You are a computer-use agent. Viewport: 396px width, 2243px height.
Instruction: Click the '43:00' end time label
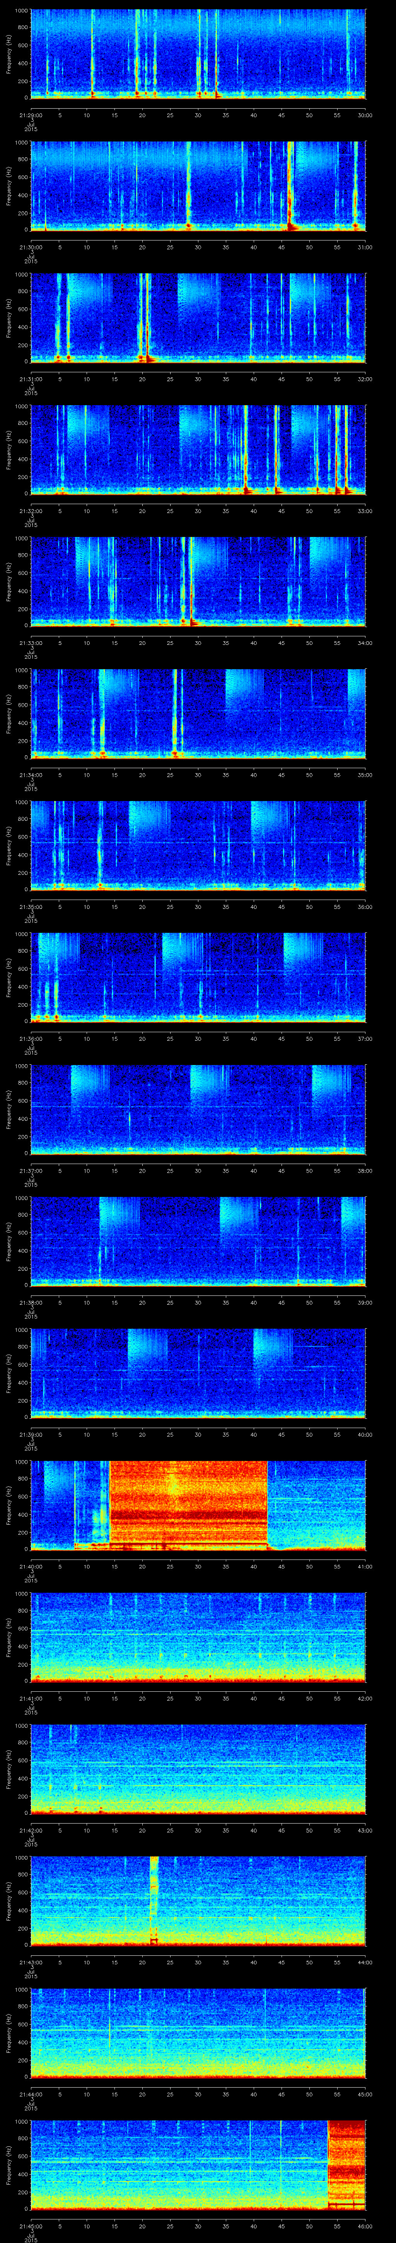pos(365,1829)
